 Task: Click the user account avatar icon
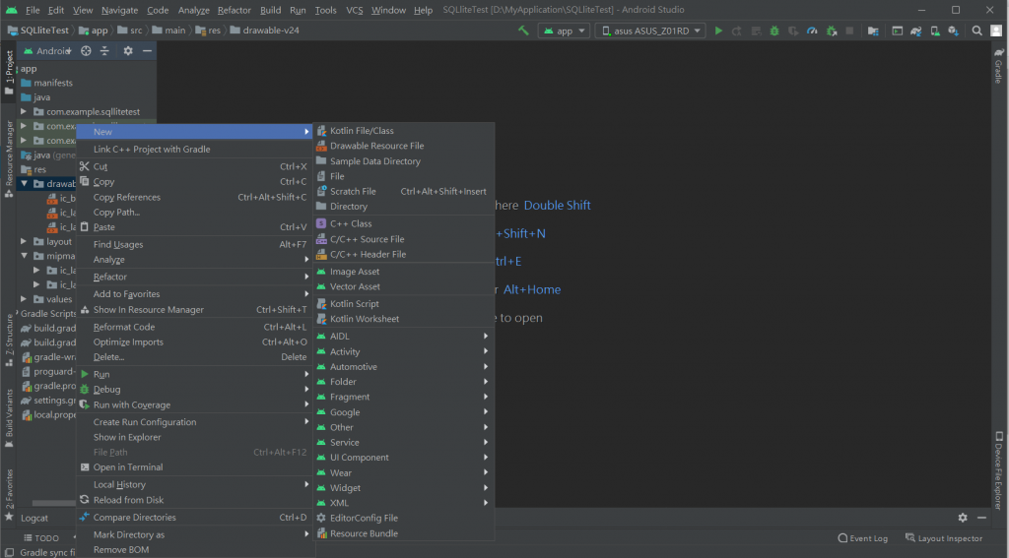[996, 31]
